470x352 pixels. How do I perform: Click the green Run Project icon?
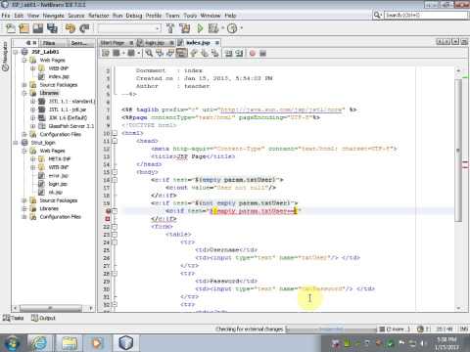pos(200,28)
